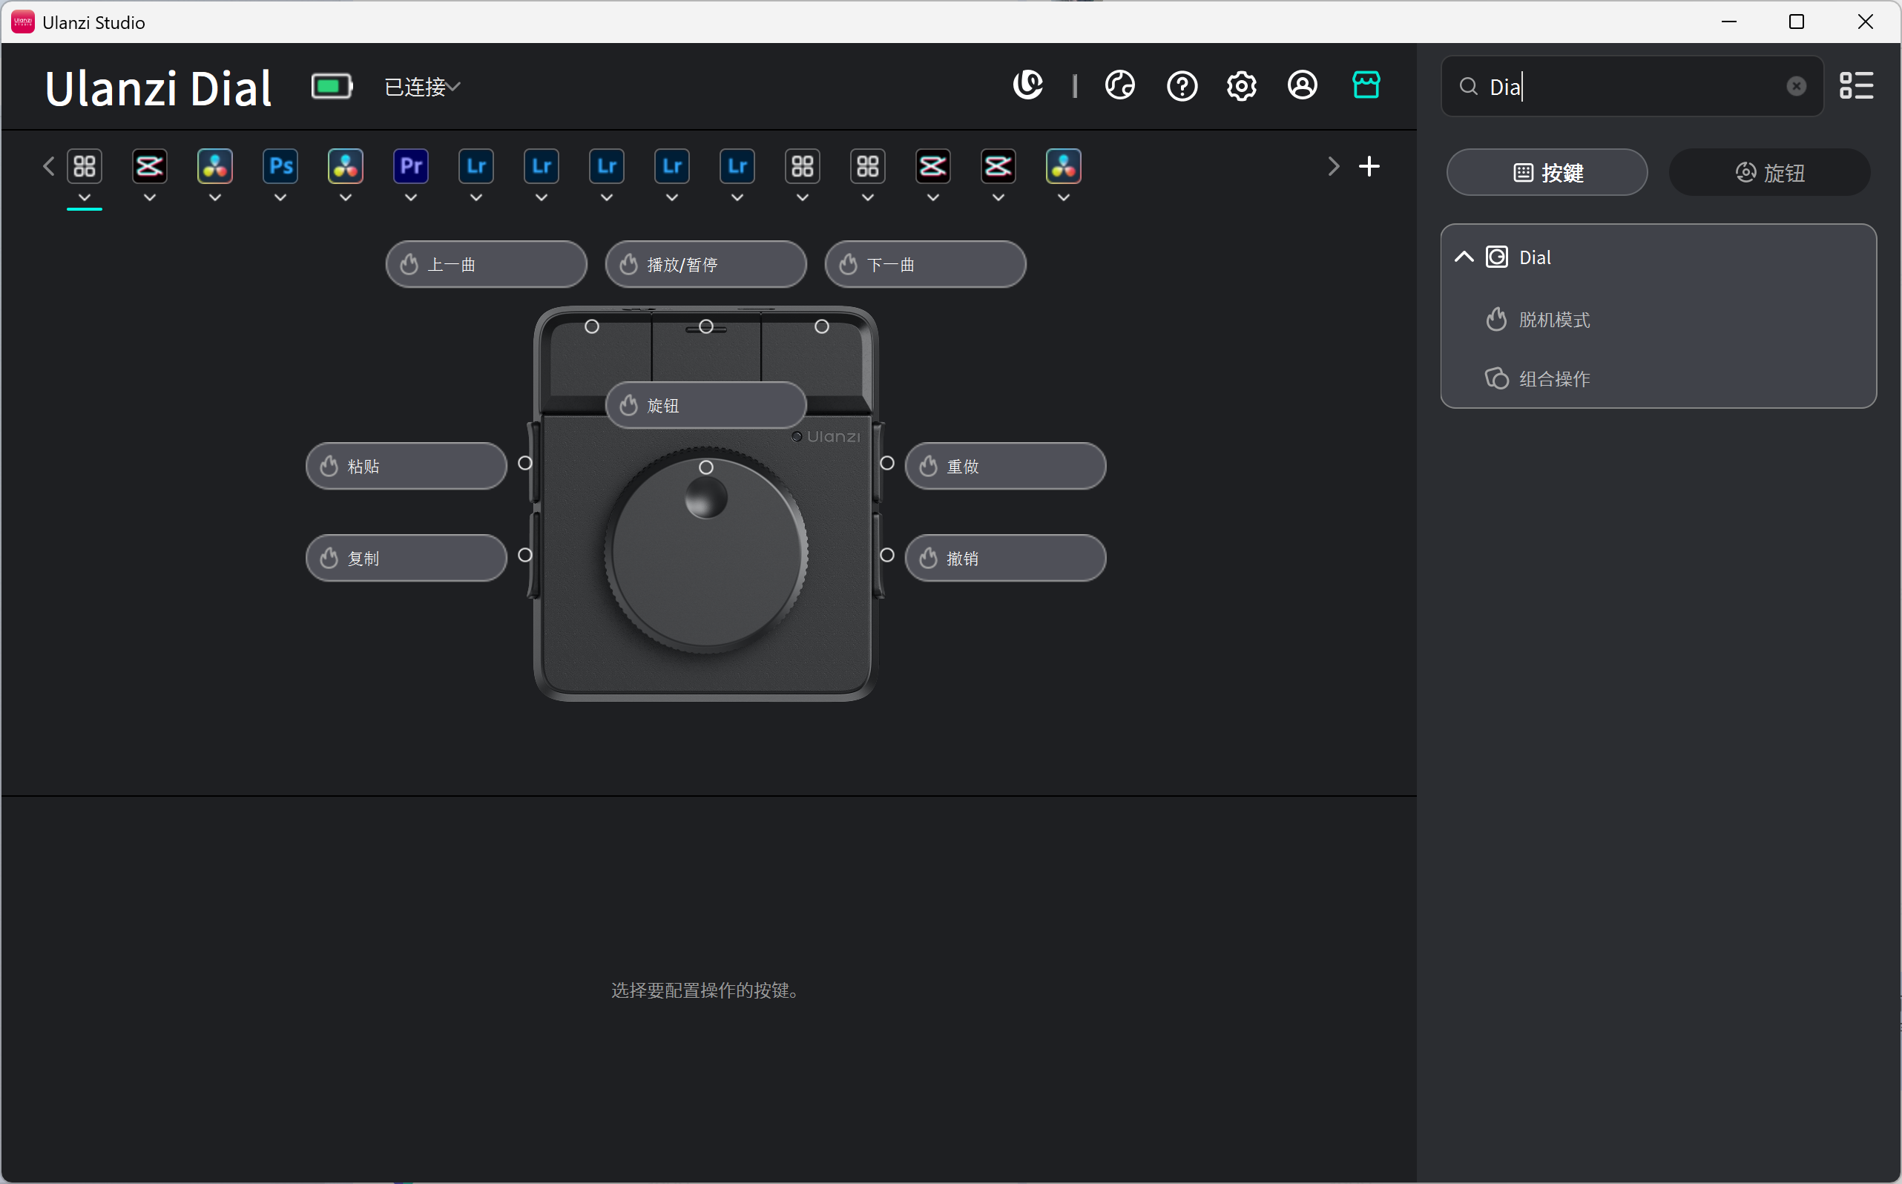The height and width of the screenshot is (1184, 1902).
Task: Open the user account icon
Action: point(1302,85)
